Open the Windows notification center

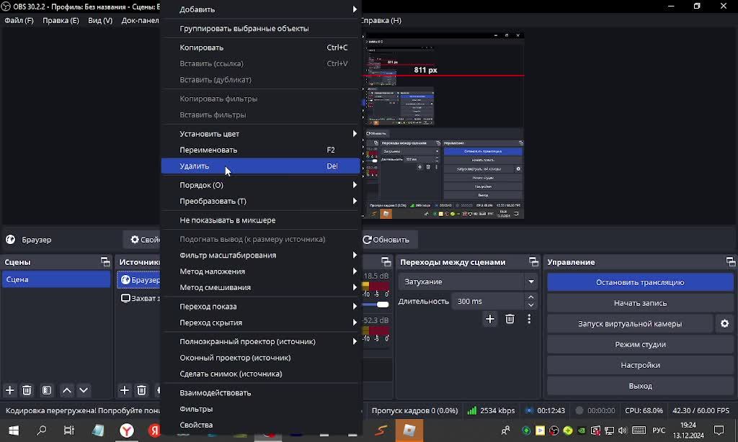719,430
